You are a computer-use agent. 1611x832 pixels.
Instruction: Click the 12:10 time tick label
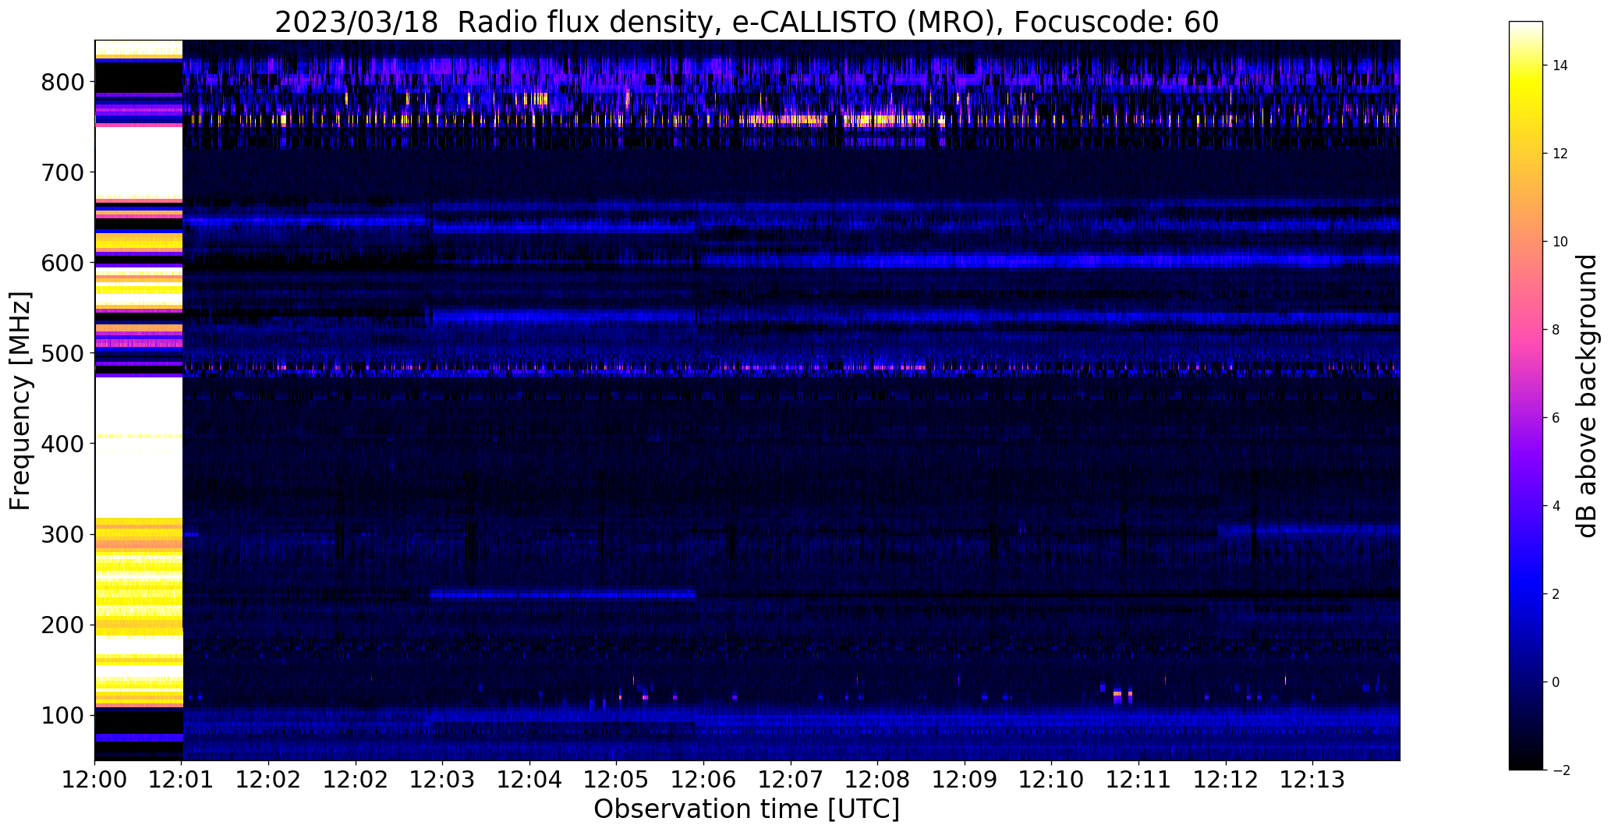[x=1051, y=779]
